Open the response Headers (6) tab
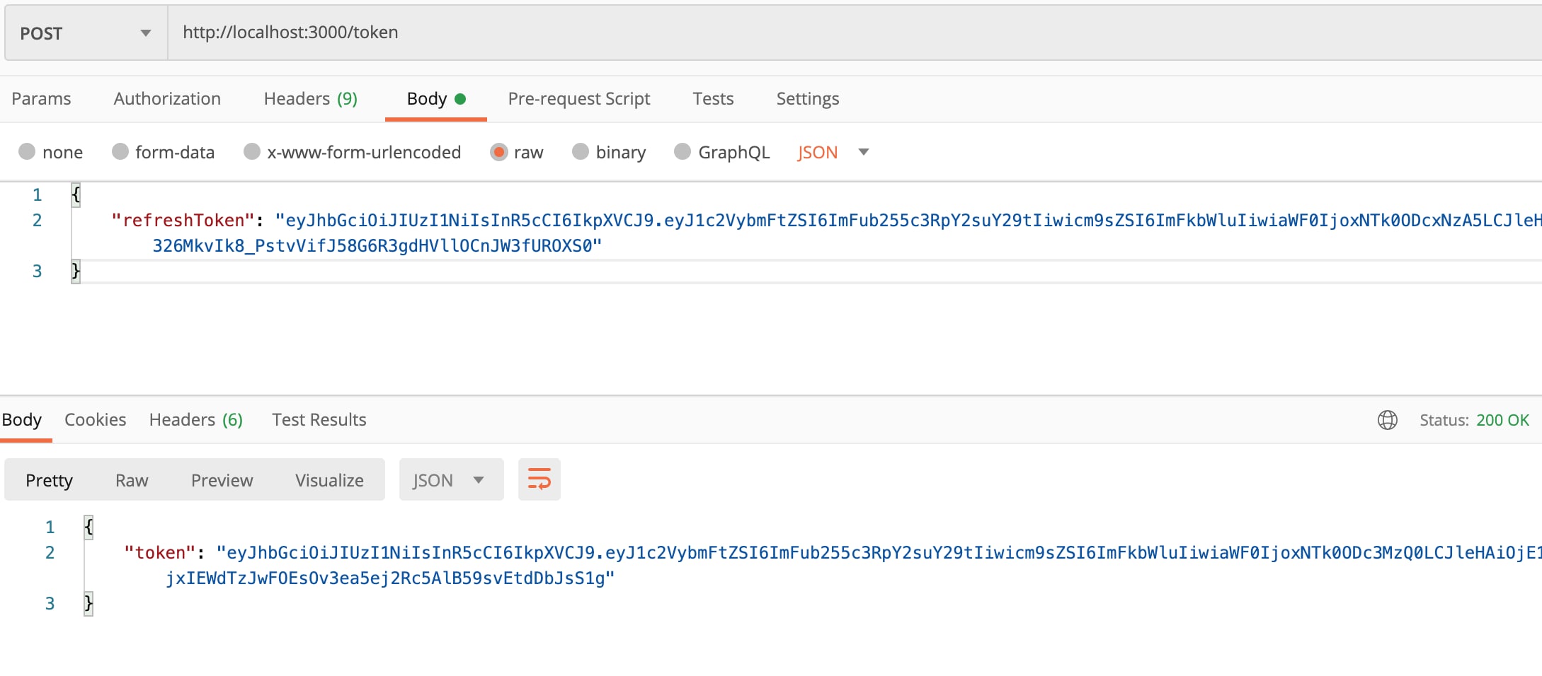 click(x=196, y=420)
